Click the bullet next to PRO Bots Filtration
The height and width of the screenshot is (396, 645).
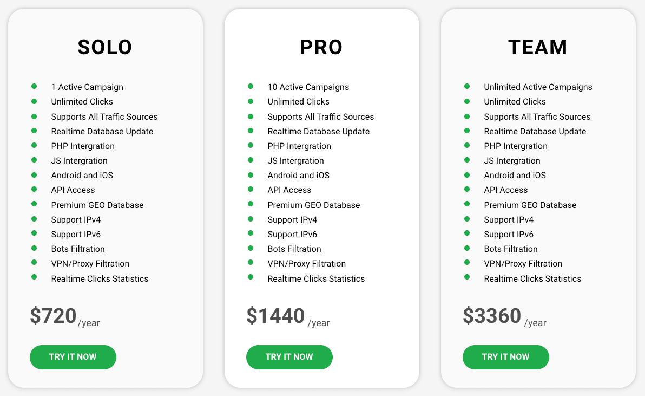251,248
